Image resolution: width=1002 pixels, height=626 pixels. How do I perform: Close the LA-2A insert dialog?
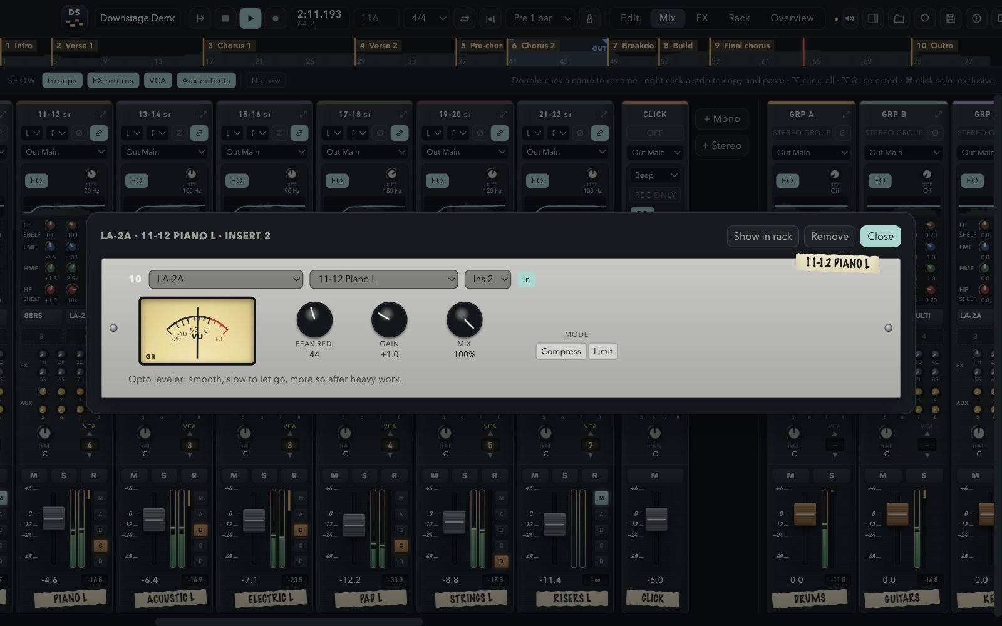(881, 236)
